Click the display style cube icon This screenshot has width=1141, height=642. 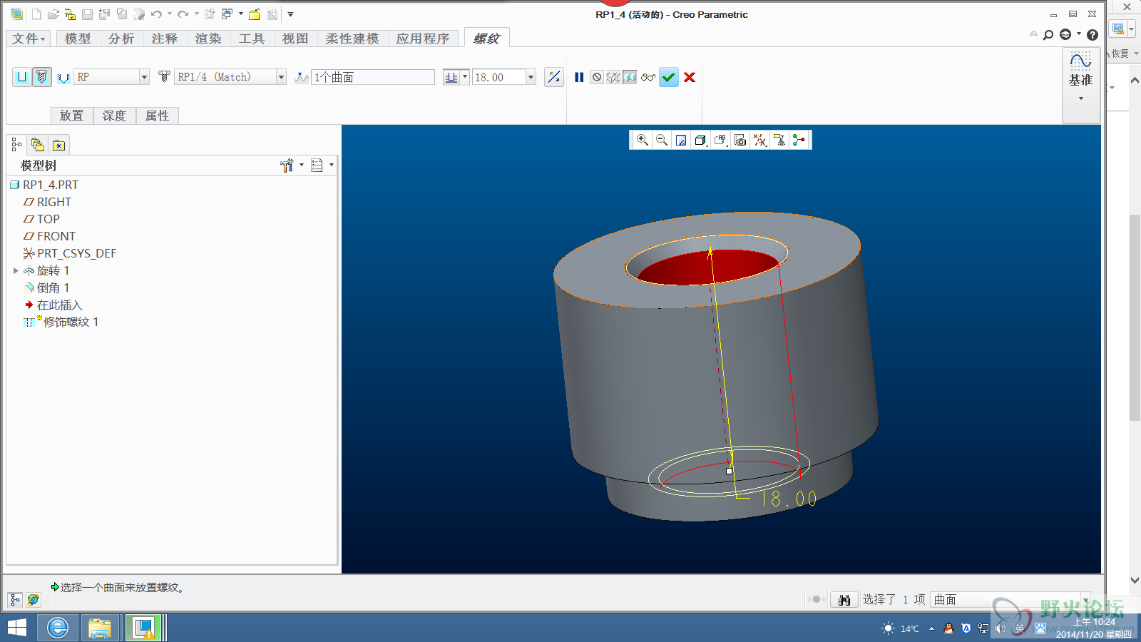700,140
